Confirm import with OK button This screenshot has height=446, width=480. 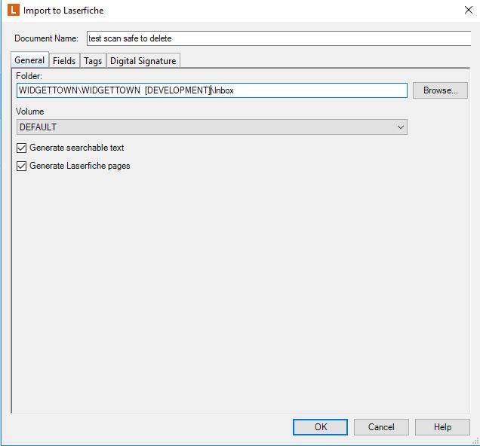(320, 426)
